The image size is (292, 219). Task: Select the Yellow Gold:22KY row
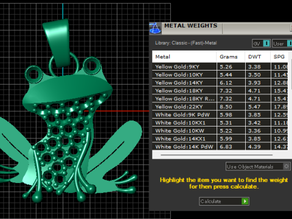pos(220,106)
